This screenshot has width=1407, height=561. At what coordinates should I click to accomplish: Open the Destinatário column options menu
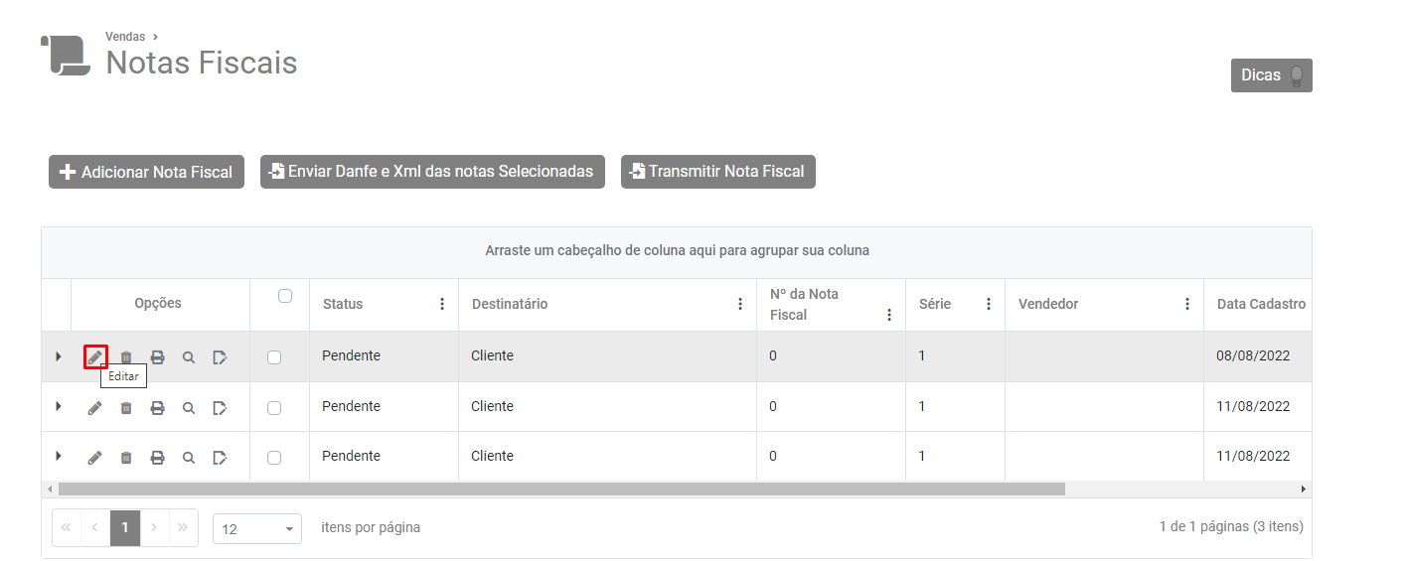pos(740,304)
